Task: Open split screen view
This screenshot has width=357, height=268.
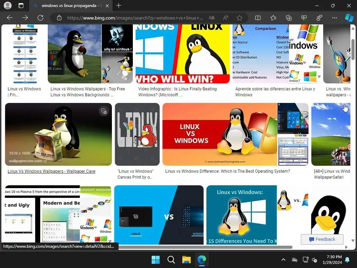Action: click(x=258, y=18)
